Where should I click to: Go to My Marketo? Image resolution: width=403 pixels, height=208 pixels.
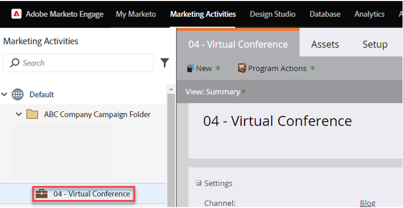coord(136,14)
